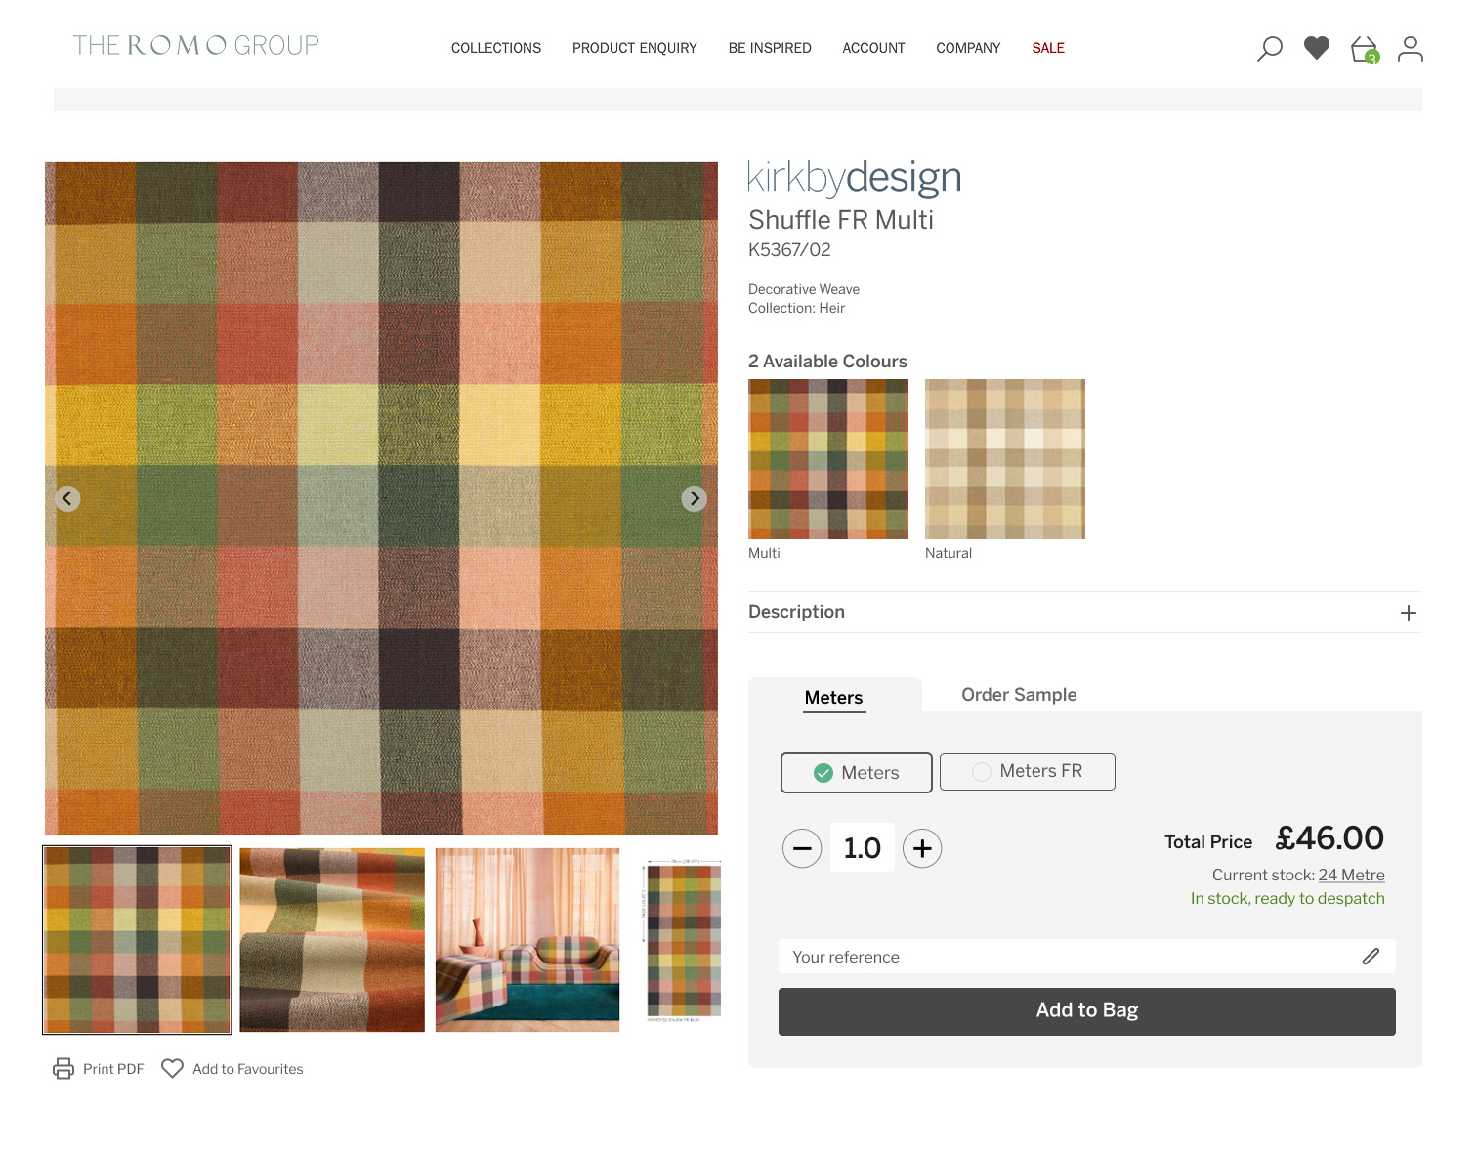1477x1156 pixels.
Task: Select the Meters radio option
Action: tap(857, 772)
